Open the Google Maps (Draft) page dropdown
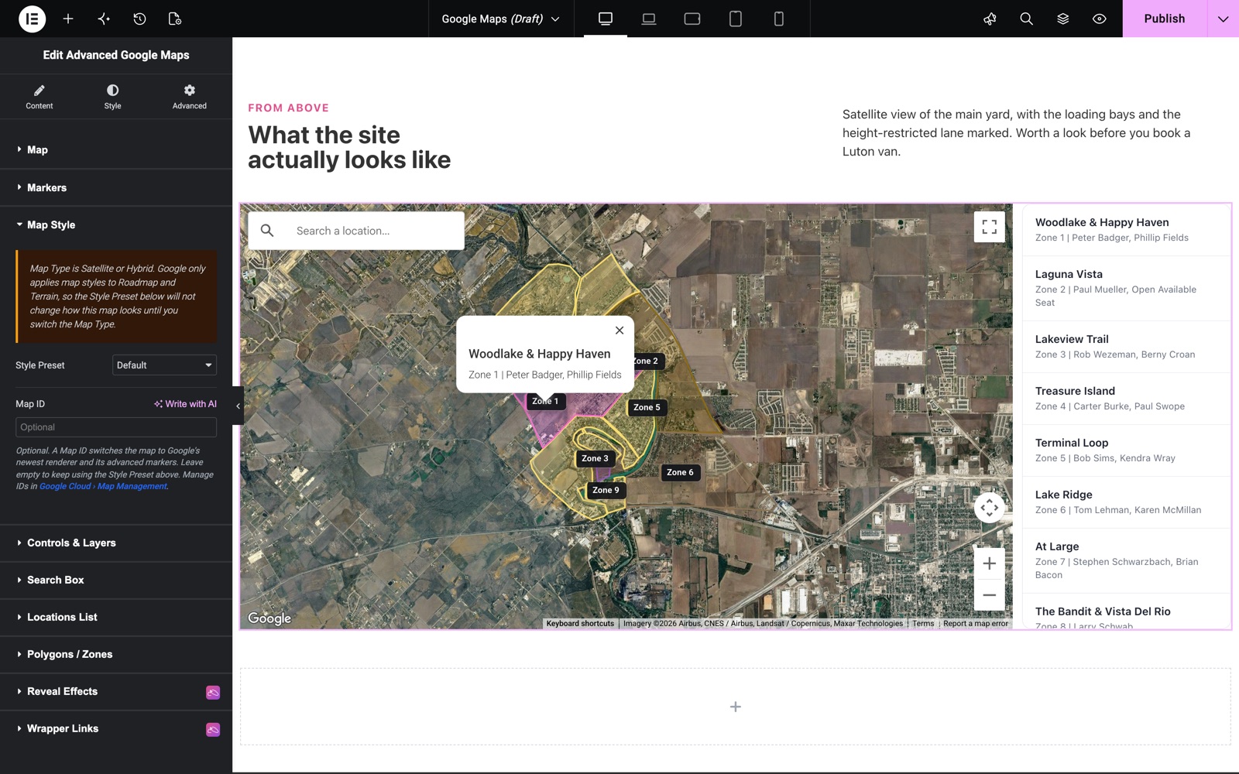This screenshot has height=774, width=1239. click(x=500, y=19)
